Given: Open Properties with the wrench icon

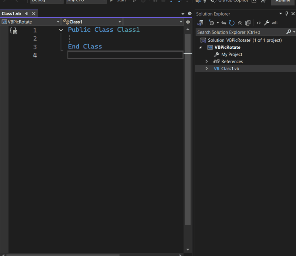Looking at the screenshot, I should click(266, 23).
